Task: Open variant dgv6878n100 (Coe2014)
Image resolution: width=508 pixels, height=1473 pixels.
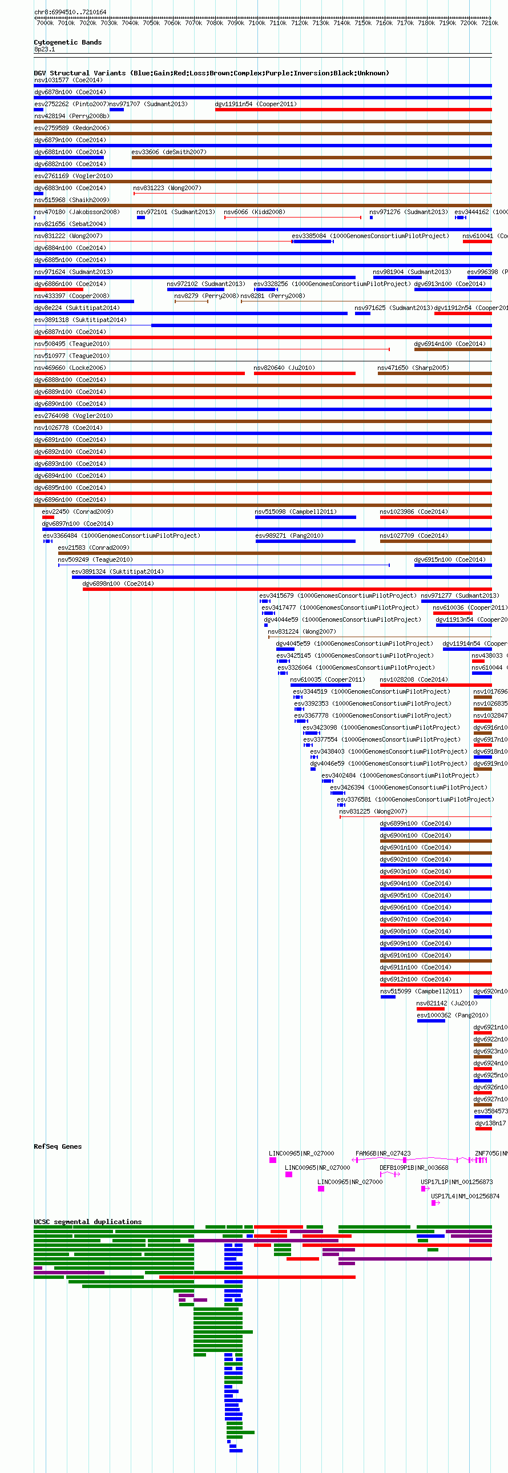Action: (x=70, y=92)
